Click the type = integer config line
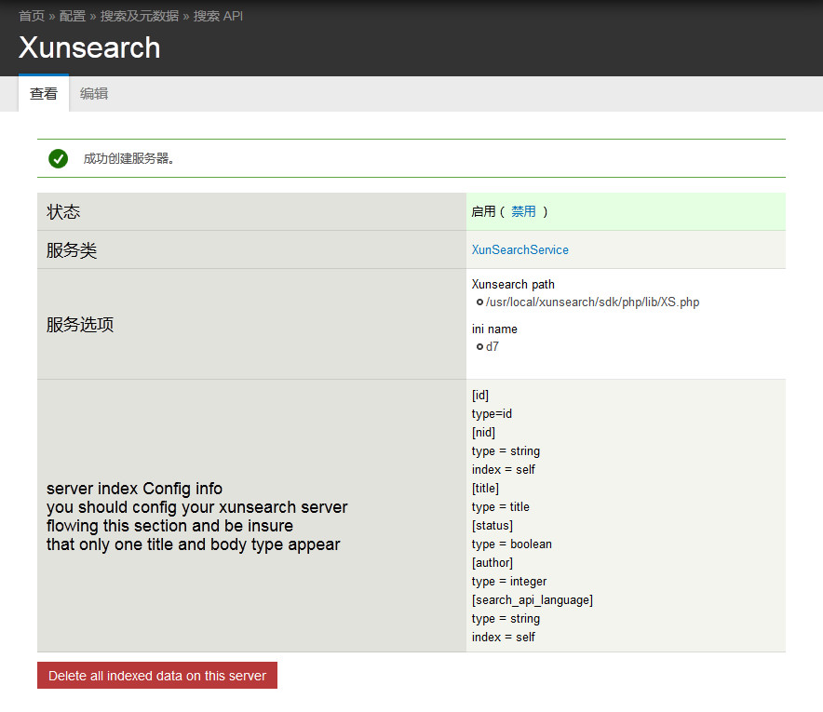The image size is (823, 712). point(509,582)
